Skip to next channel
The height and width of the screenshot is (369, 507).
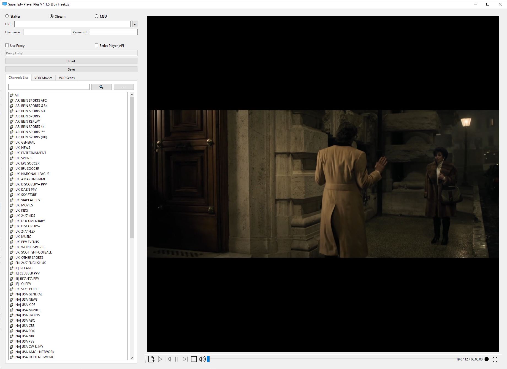(x=185, y=359)
